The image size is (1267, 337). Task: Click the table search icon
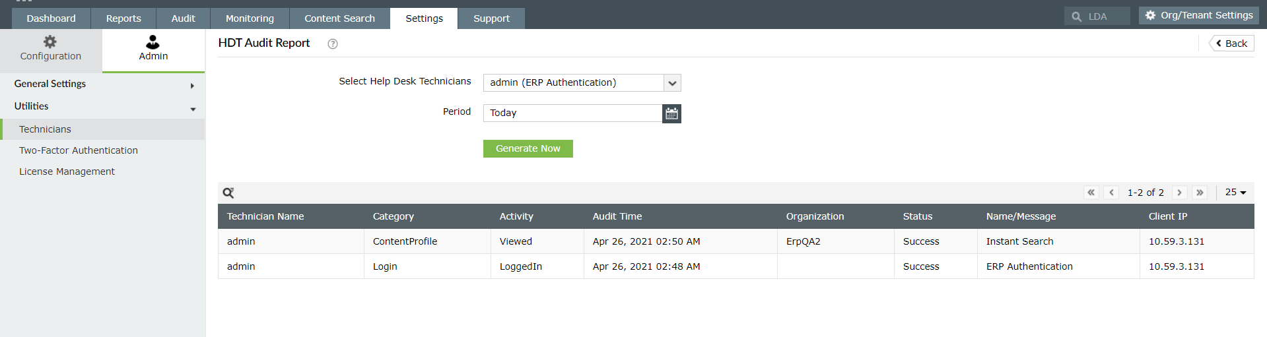point(228,193)
